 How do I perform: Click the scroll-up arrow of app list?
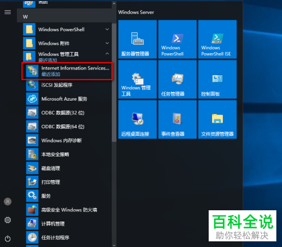pyautogui.click(x=114, y=3)
